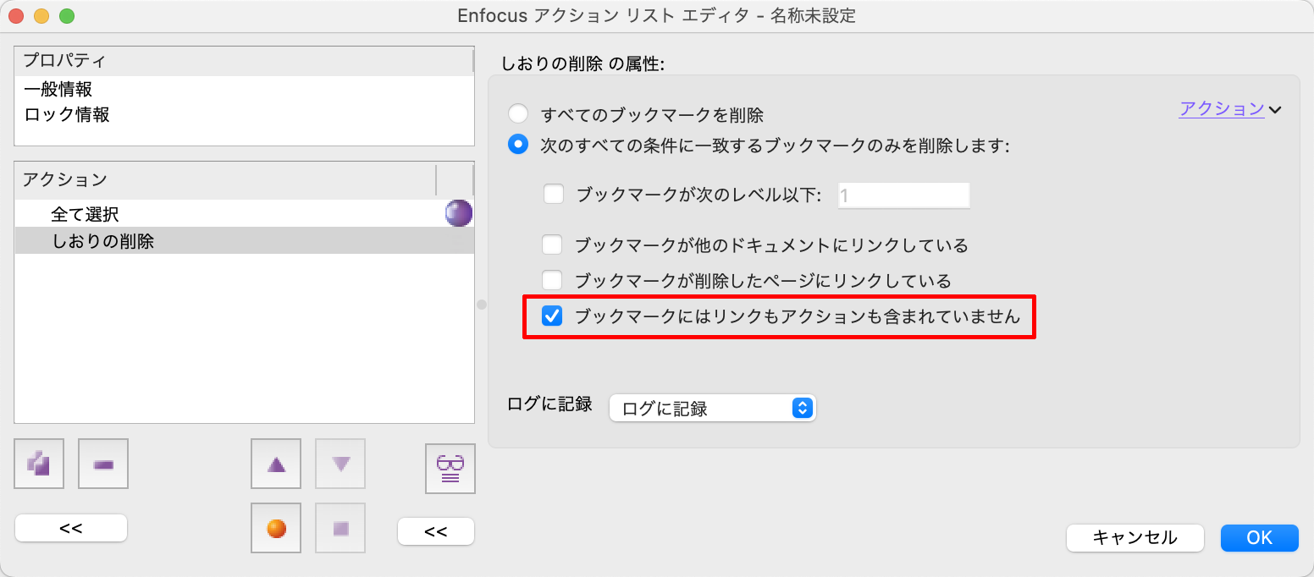
Task: Start recording with the orange circle icon
Action: (276, 528)
